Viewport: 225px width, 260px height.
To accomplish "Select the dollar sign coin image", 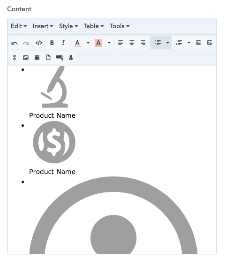I will [x=54, y=142].
